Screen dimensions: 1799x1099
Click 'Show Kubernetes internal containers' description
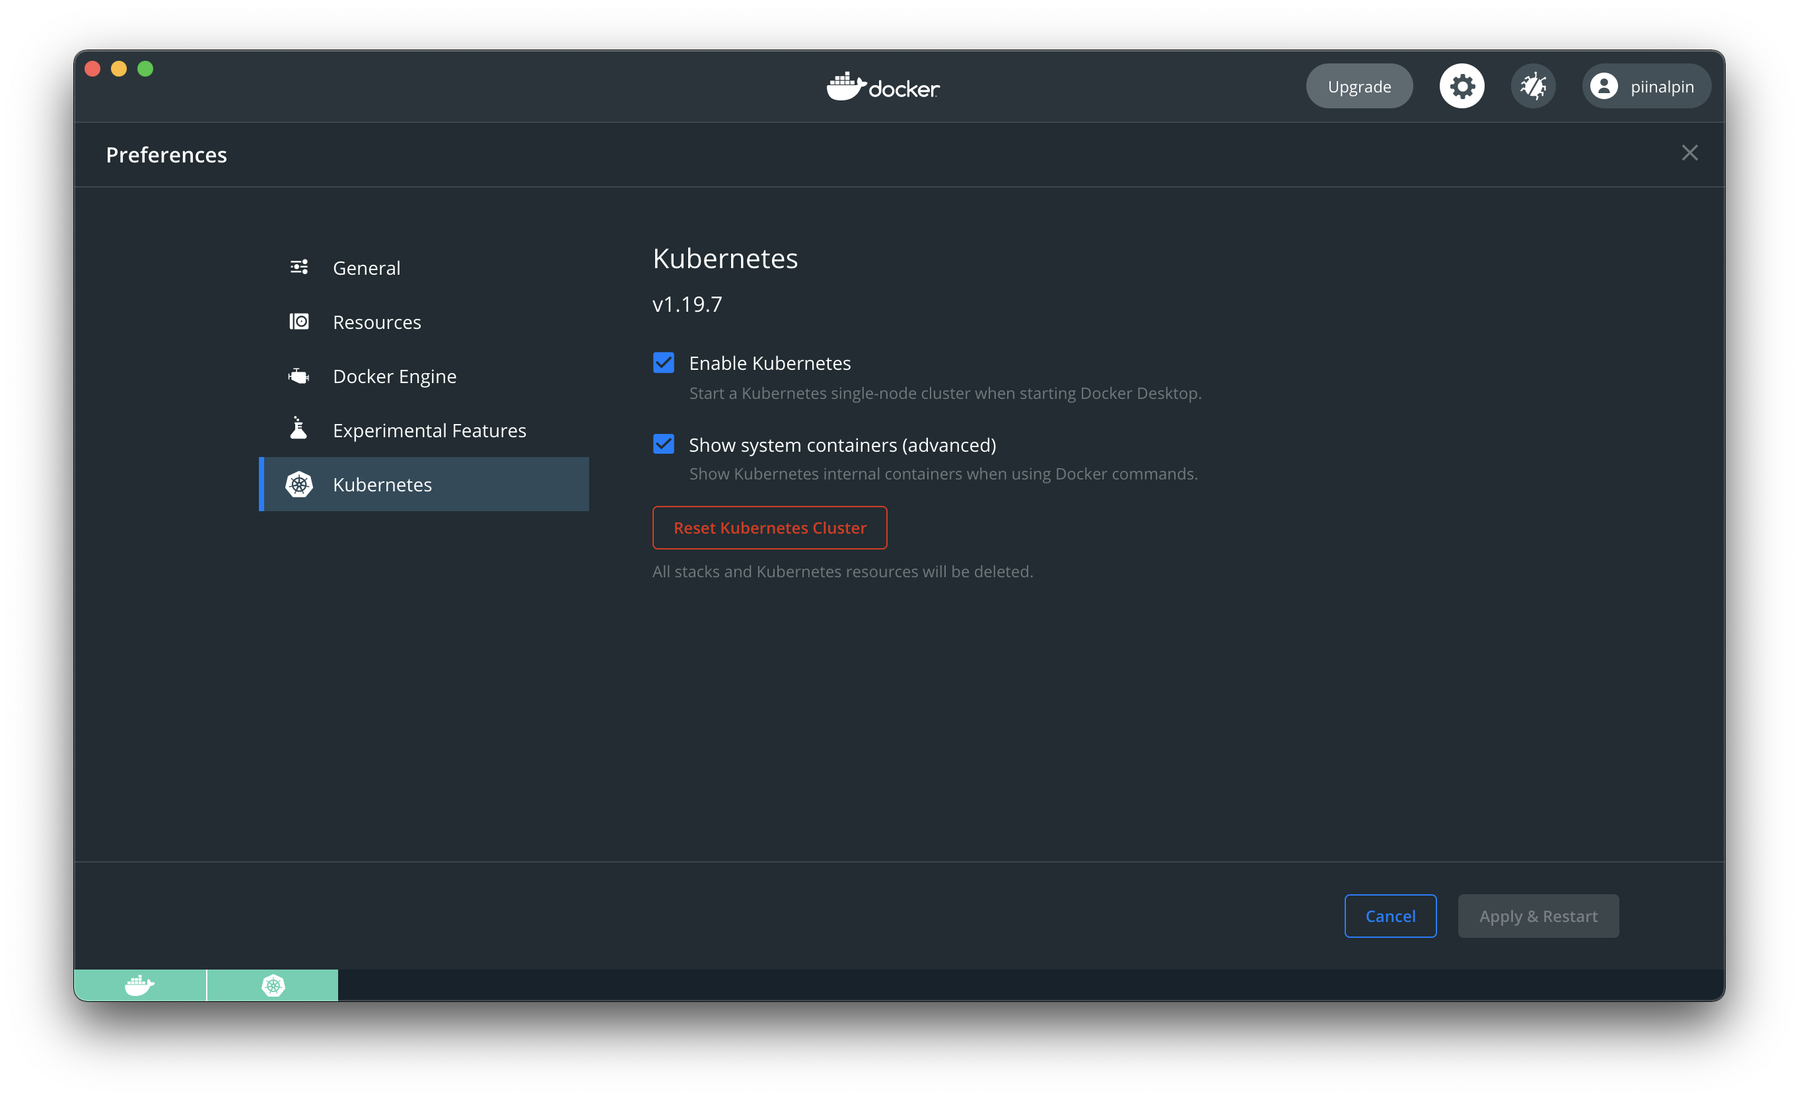coord(943,473)
